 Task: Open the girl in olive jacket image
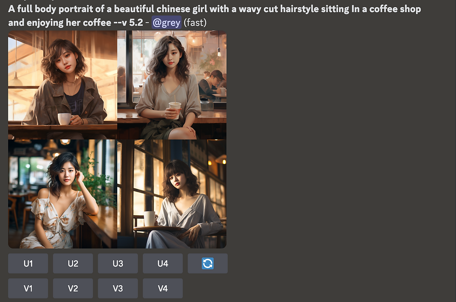pos(62,85)
